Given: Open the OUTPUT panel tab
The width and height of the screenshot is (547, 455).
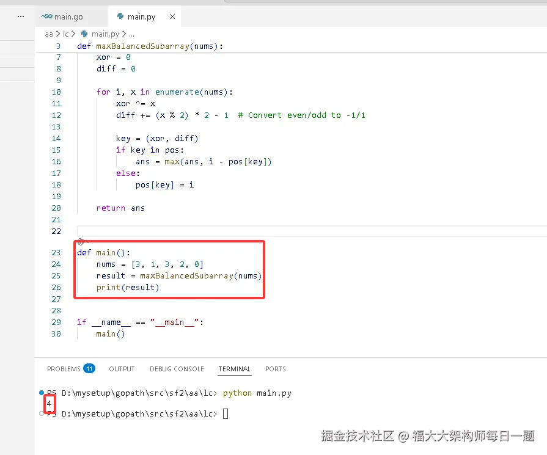Looking at the screenshot, I should [x=122, y=369].
